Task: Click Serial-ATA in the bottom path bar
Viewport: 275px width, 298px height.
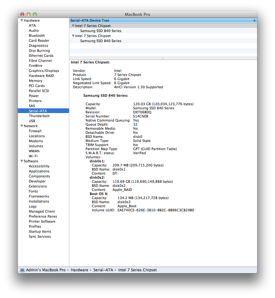Action: click(103, 270)
